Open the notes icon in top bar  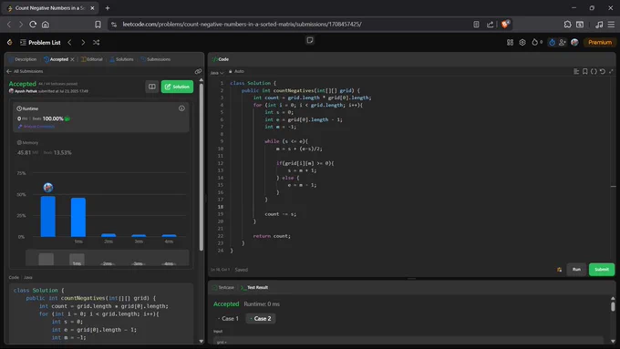pyautogui.click(x=310, y=40)
